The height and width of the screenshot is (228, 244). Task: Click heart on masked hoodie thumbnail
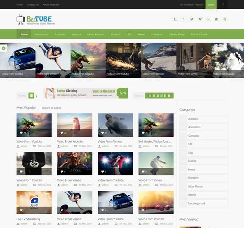click(x=21, y=172)
